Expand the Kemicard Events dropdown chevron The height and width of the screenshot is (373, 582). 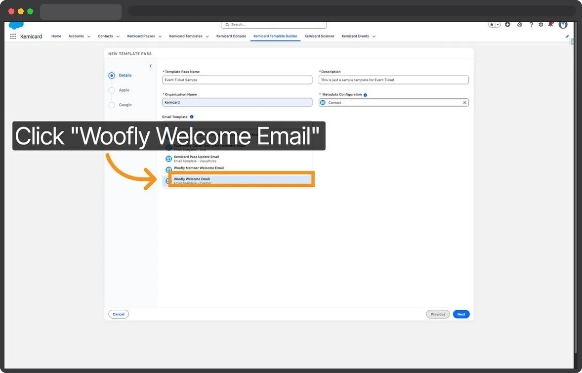point(374,37)
